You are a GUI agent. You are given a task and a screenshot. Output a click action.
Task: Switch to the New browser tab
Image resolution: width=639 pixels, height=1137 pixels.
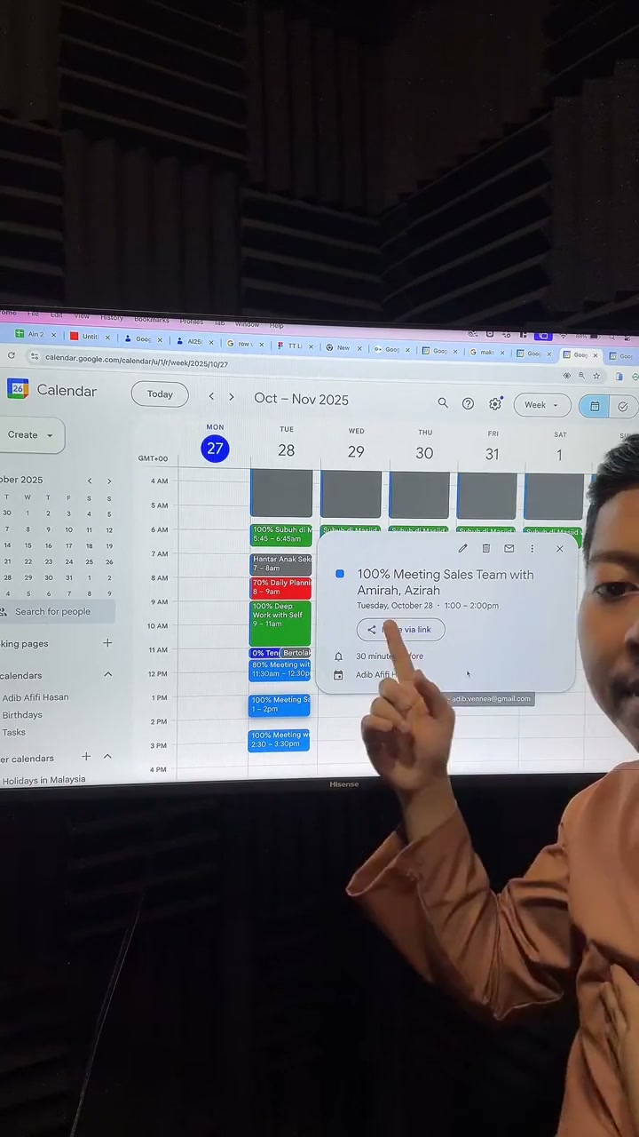343,347
